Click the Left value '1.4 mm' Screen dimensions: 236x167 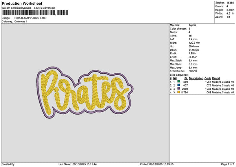pos(193,39)
